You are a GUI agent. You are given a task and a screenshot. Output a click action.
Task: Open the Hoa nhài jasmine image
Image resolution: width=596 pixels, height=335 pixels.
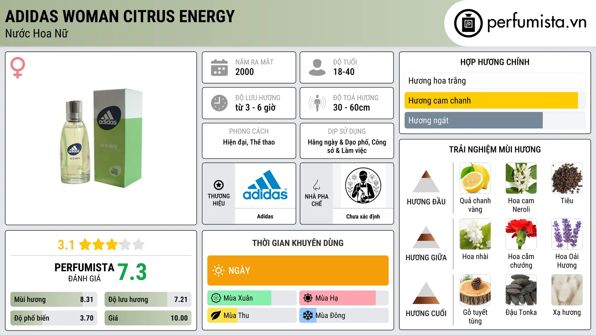coord(475,234)
